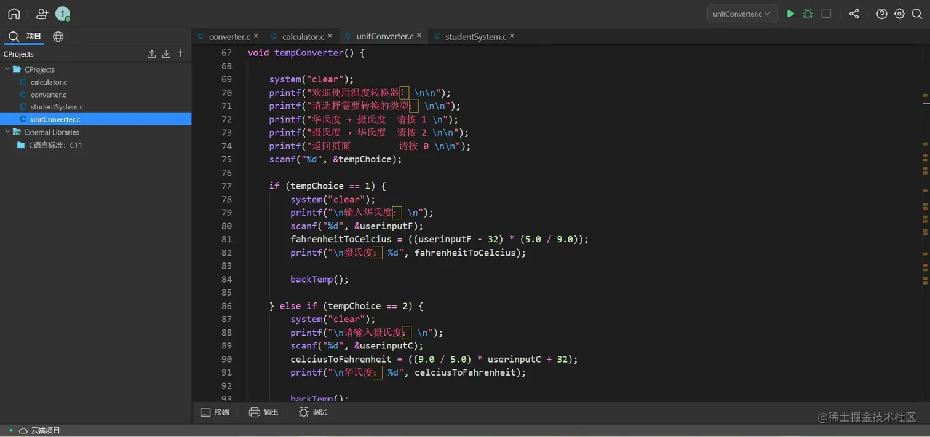This screenshot has height=437, width=930.
Task: Collapse the CProjects folder
Action: (x=7, y=69)
